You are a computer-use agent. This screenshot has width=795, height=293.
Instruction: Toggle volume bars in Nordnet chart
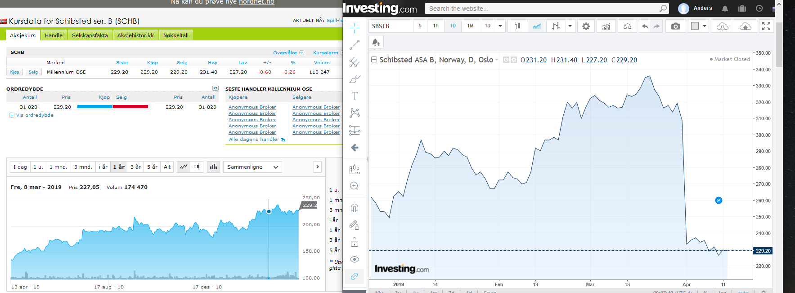pyautogui.click(x=213, y=167)
